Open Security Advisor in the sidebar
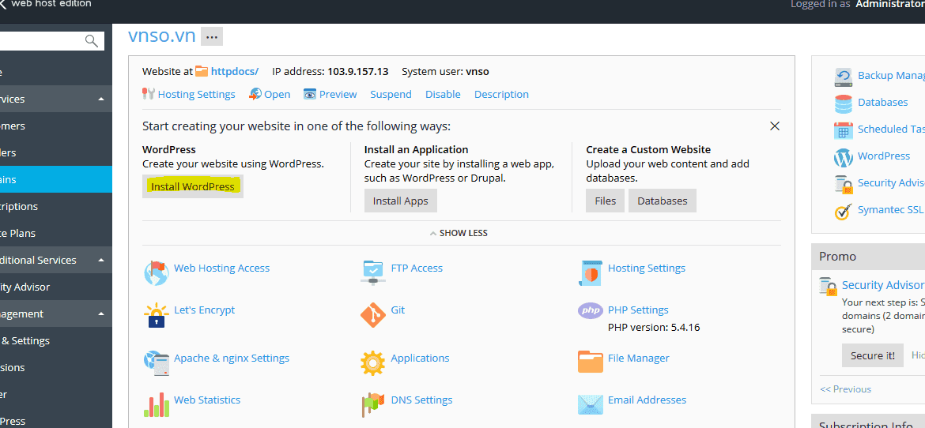The width and height of the screenshot is (925, 428). coord(55,287)
